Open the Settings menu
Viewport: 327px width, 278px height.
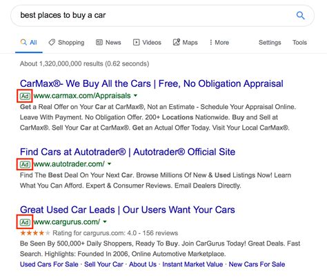(x=270, y=43)
